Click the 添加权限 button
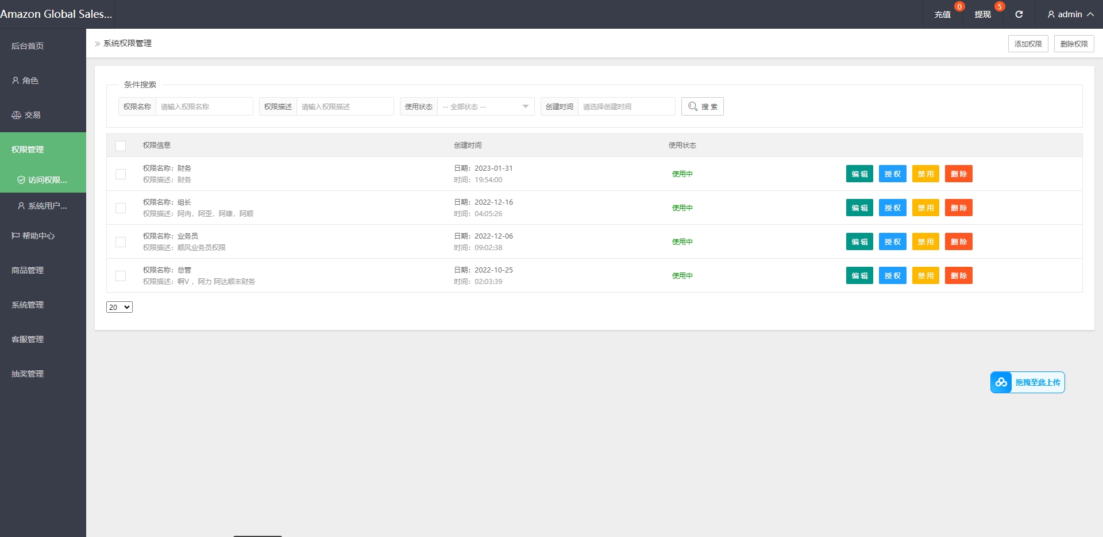This screenshot has width=1103, height=537. tap(1028, 44)
